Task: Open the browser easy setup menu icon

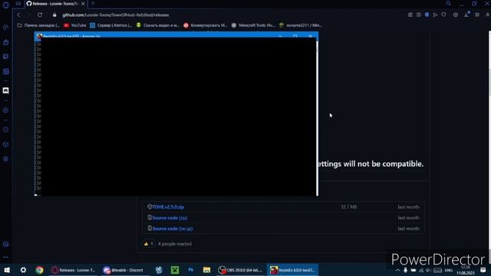Action: (x=477, y=15)
